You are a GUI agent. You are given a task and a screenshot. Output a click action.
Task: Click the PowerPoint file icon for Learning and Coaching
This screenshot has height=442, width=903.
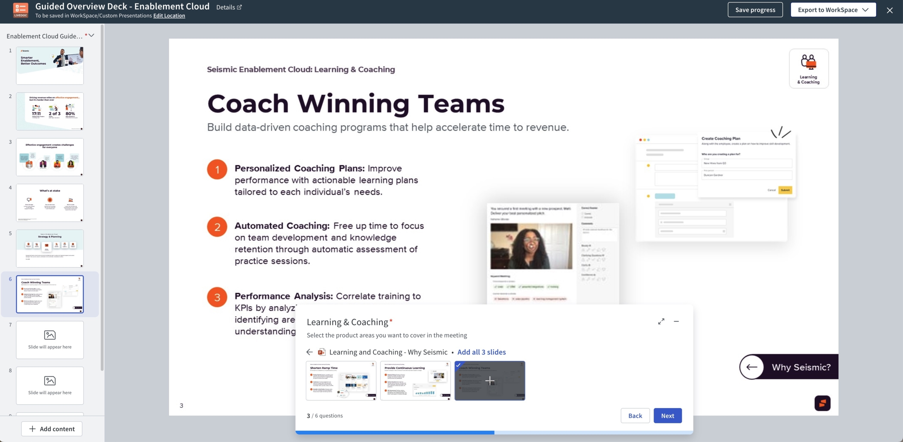click(321, 352)
